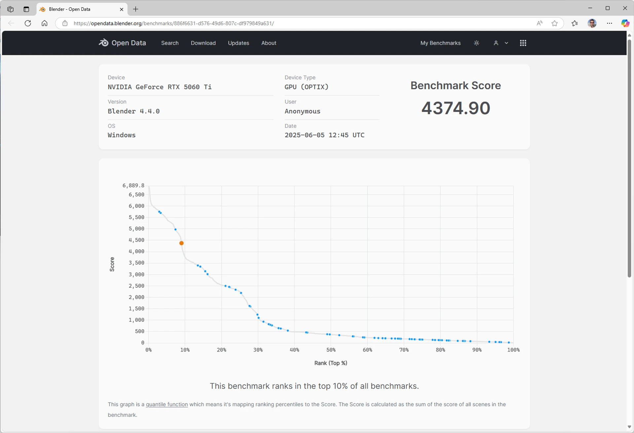The height and width of the screenshot is (433, 634).
Task: Open the workspaces icon in title bar
Action: (x=11, y=9)
